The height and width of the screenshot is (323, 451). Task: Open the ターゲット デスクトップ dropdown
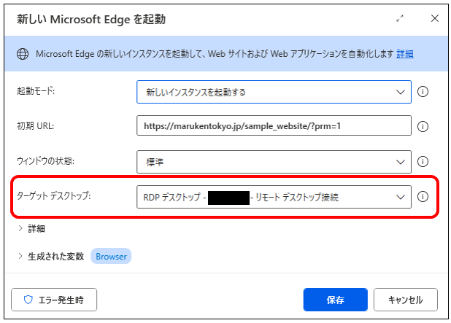[274, 197]
